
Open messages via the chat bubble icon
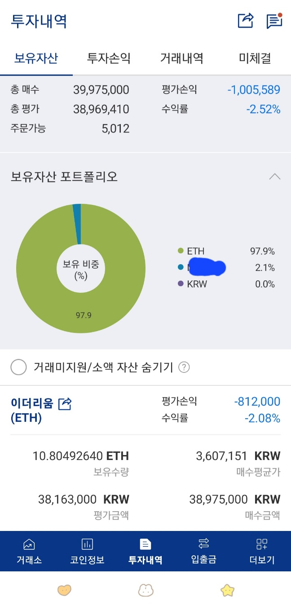click(274, 20)
